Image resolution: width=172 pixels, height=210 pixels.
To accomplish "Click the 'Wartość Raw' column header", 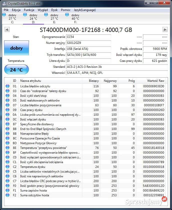I will 151,81.
